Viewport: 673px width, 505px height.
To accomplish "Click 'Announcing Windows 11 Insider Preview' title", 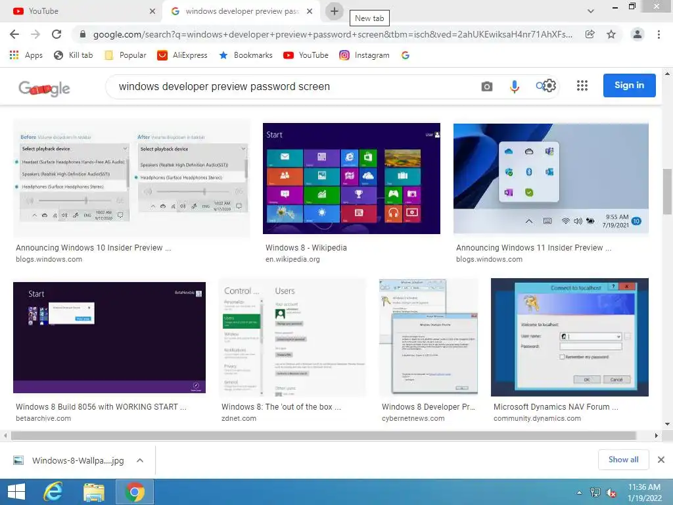I will (x=534, y=248).
